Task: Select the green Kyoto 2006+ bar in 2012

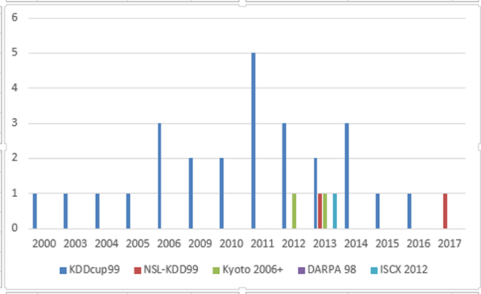Action: [x=294, y=211]
